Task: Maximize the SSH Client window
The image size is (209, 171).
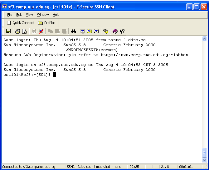Action: tap(197, 7)
